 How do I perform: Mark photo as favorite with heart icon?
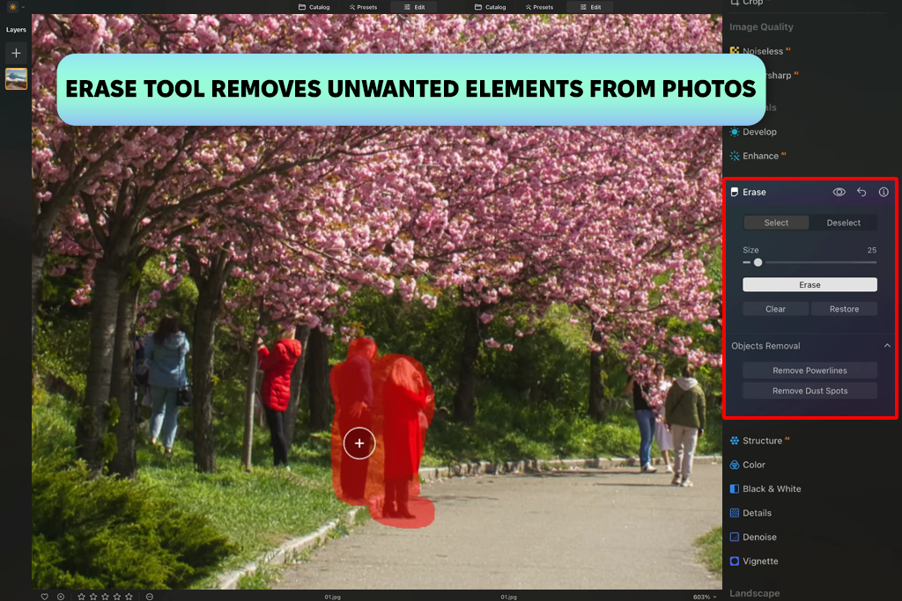(44, 597)
